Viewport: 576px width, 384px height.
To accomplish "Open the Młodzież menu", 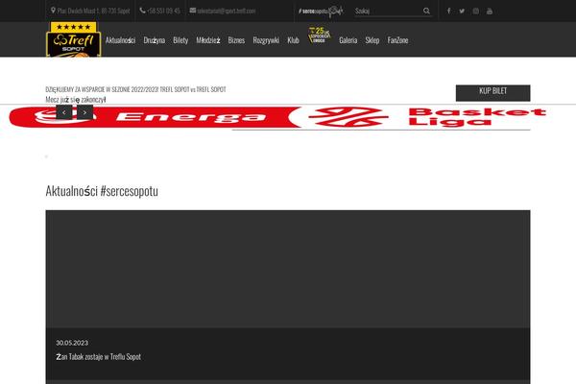I will tap(208, 40).
